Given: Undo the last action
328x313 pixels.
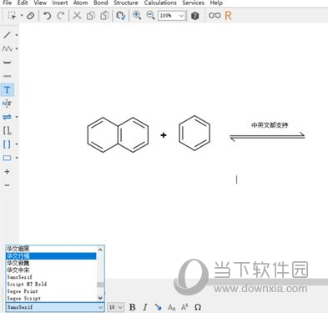Looking at the screenshot, I should (47, 16).
